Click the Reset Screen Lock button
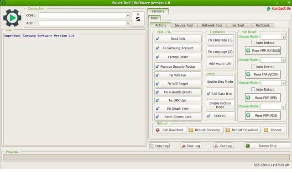Image resolution: width=292 pixels, height=172 pixels. click(x=178, y=117)
